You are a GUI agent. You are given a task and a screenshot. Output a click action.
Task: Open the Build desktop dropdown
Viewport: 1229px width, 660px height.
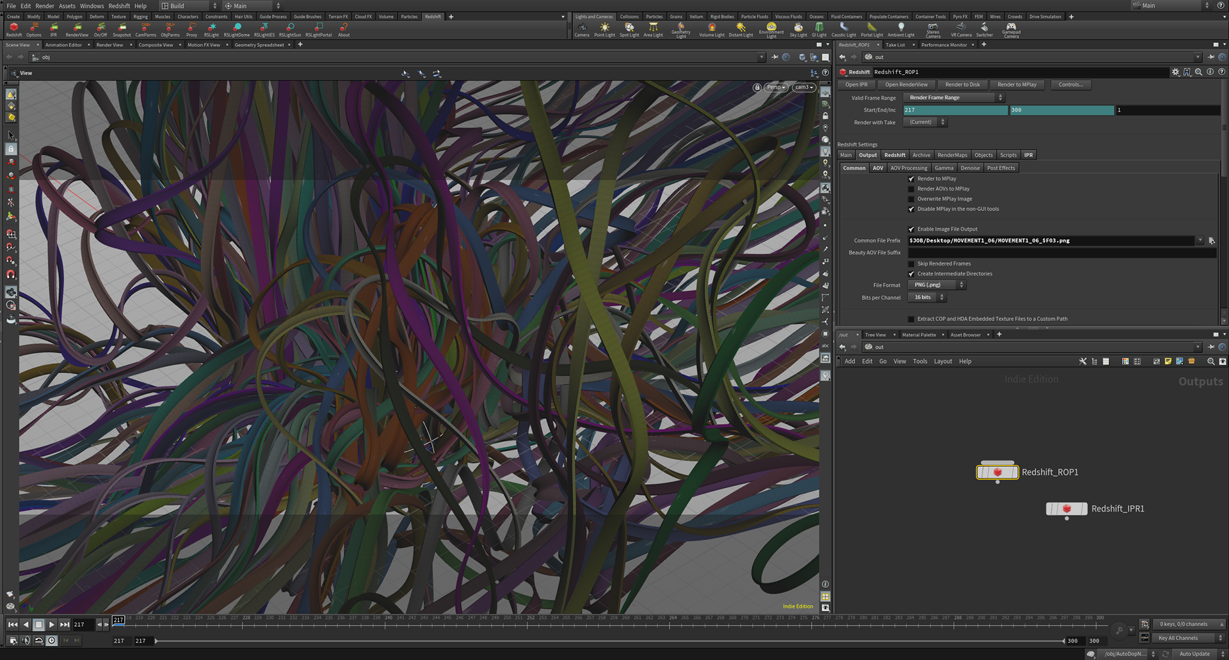(x=189, y=6)
